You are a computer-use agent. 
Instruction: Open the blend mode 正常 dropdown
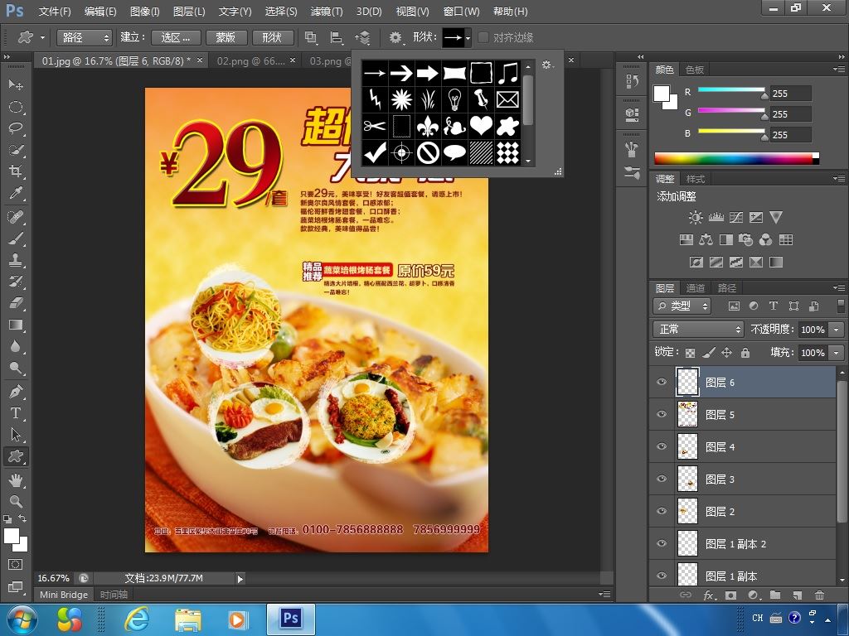[698, 329]
